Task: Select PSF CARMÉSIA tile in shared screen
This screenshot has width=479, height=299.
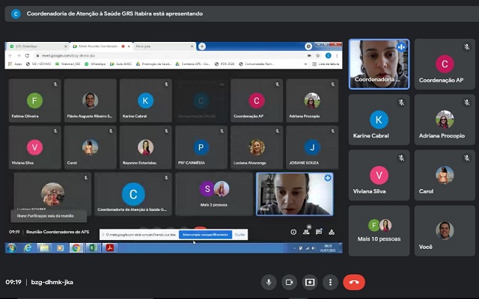Action: point(201,147)
